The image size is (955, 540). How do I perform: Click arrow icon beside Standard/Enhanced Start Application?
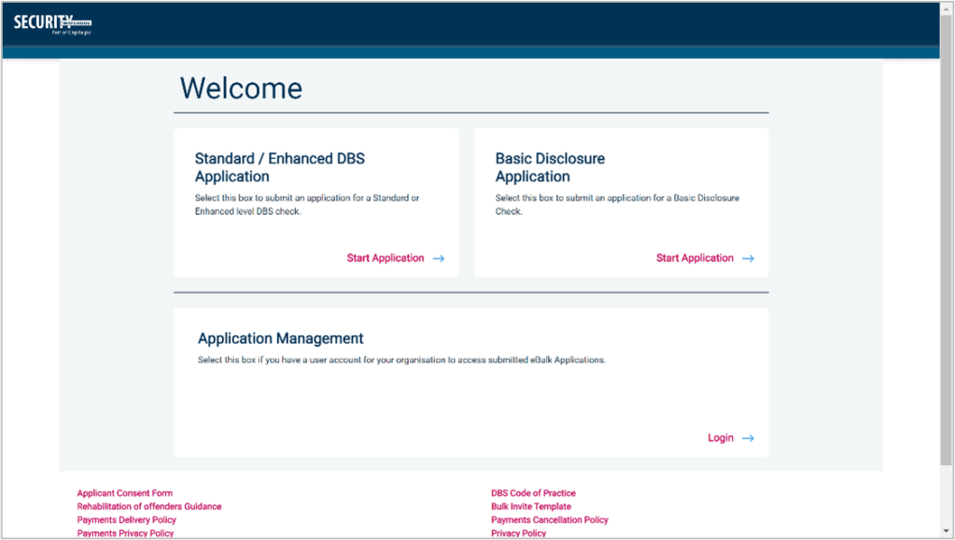439,259
